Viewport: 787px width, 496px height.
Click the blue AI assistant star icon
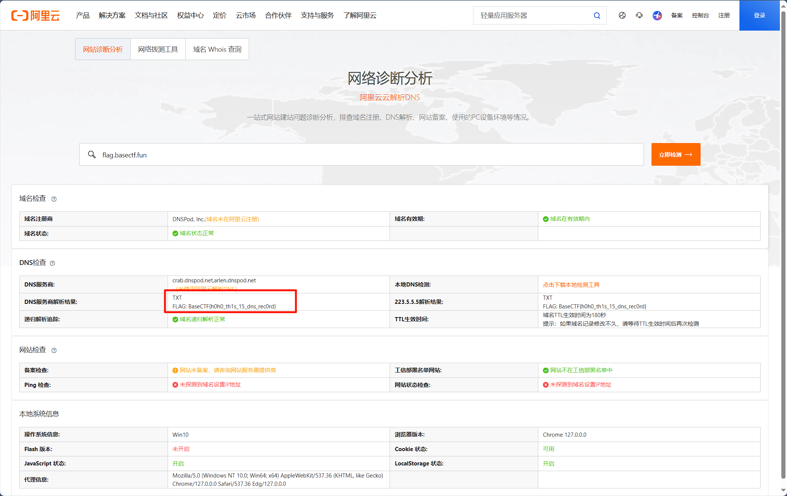click(657, 15)
